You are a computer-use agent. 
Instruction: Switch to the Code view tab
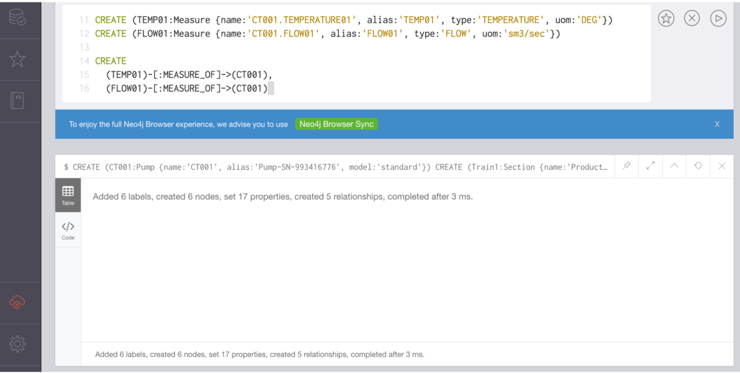68,230
